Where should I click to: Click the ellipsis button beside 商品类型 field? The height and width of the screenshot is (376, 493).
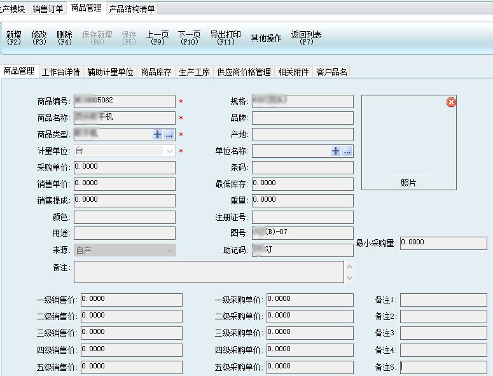click(169, 135)
